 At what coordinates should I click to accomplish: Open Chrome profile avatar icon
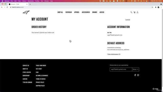(158, 7)
